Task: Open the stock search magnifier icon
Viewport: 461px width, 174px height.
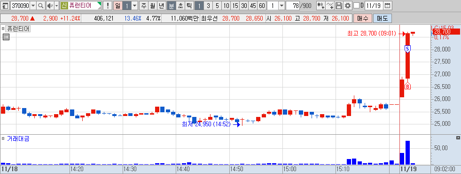Action: pyautogui.click(x=41, y=6)
